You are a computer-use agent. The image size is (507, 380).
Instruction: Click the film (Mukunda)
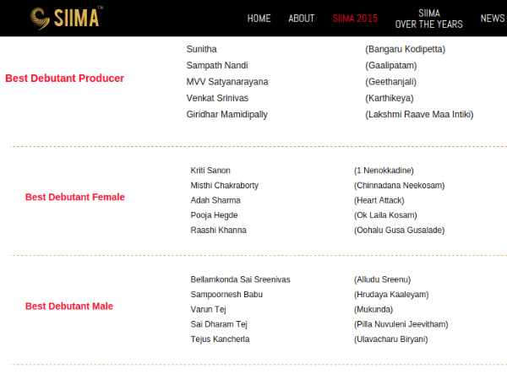pyautogui.click(x=373, y=310)
